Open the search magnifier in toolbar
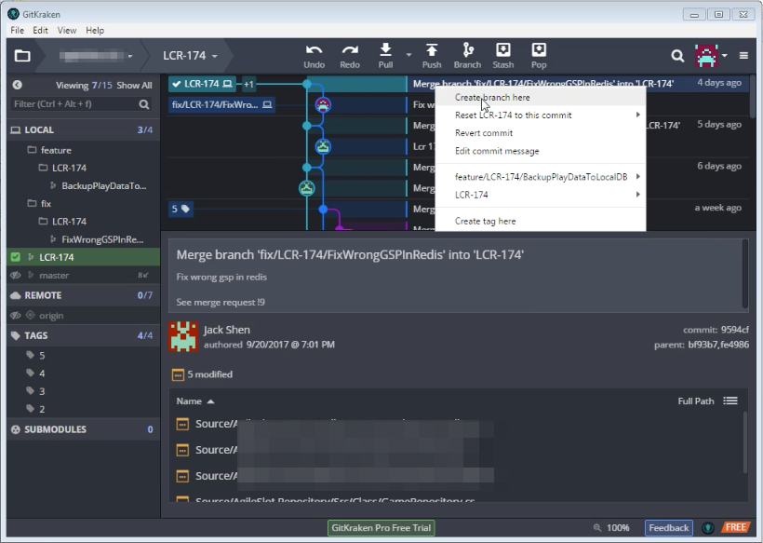The height and width of the screenshot is (543, 763). pos(677,56)
